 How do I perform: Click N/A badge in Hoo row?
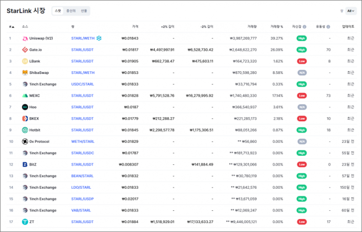pos(302,107)
